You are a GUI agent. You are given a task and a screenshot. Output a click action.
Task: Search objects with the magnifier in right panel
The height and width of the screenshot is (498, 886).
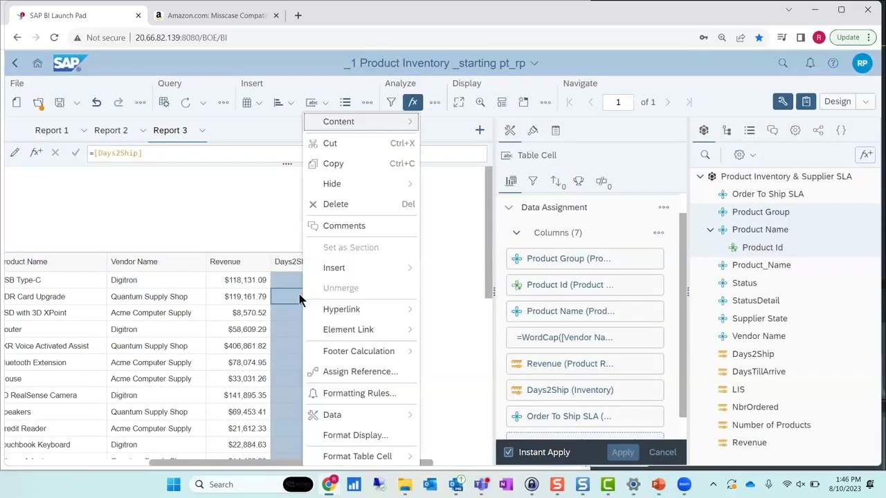(705, 155)
